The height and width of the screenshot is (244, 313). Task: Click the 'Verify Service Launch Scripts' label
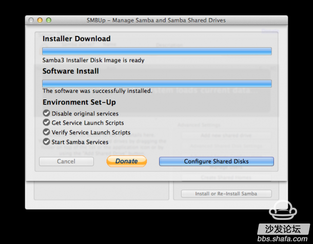pyautogui.click(x=91, y=132)
